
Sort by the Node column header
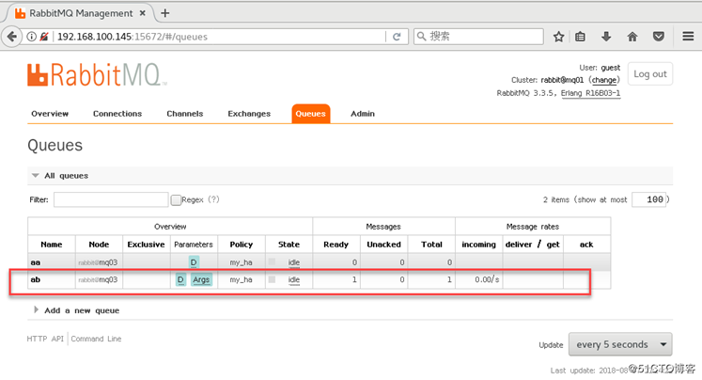point(99,245)
